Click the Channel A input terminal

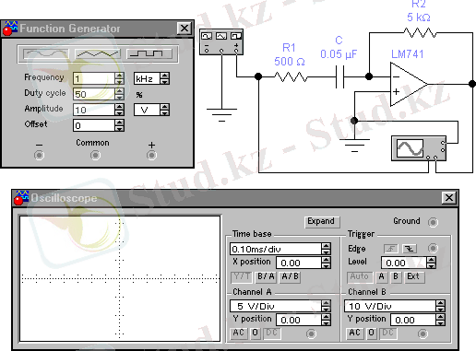tap(311, 333)
